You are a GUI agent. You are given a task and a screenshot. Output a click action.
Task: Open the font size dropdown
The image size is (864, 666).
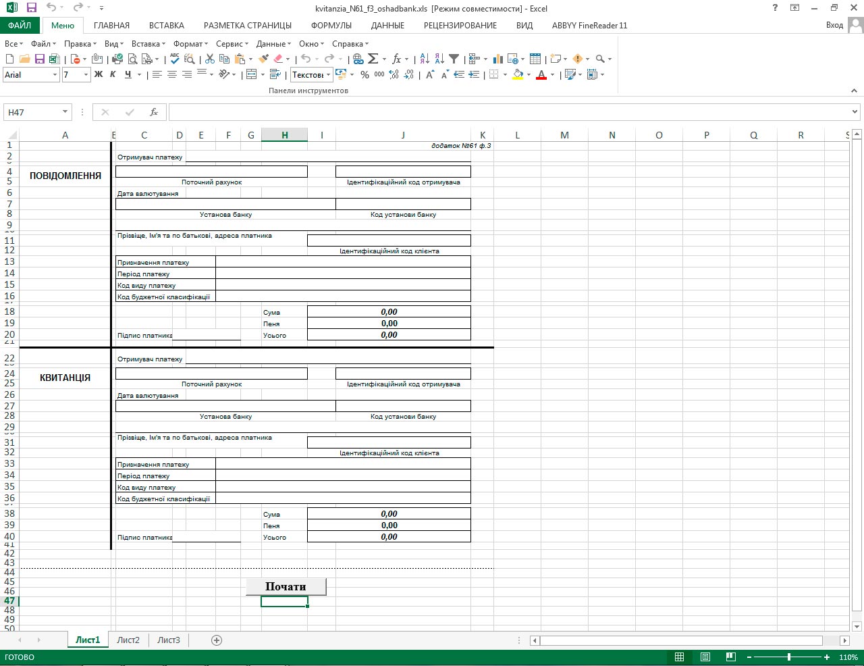pos(86,75)
